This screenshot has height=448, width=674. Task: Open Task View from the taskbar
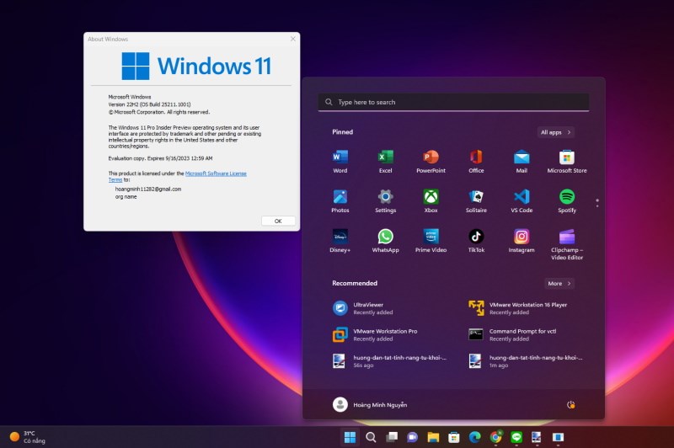click(392, 437)
